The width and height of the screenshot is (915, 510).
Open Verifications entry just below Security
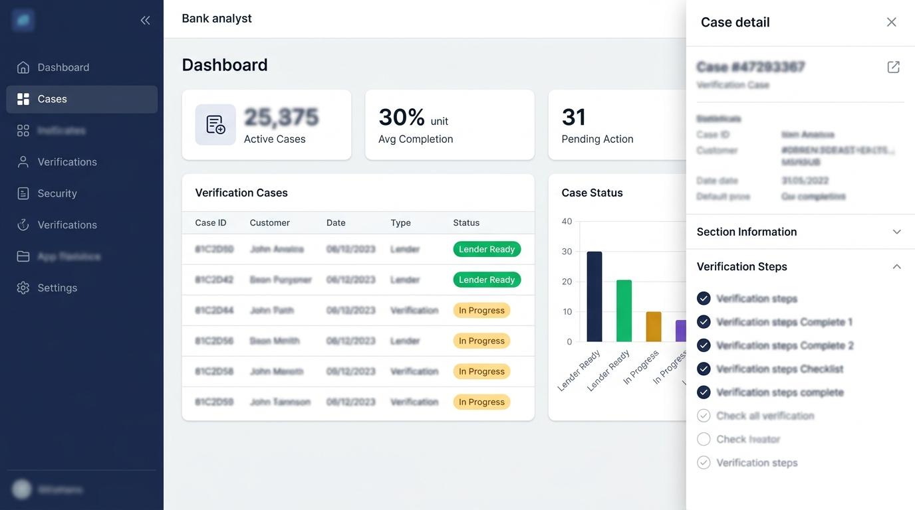click(x=82, y=225)
